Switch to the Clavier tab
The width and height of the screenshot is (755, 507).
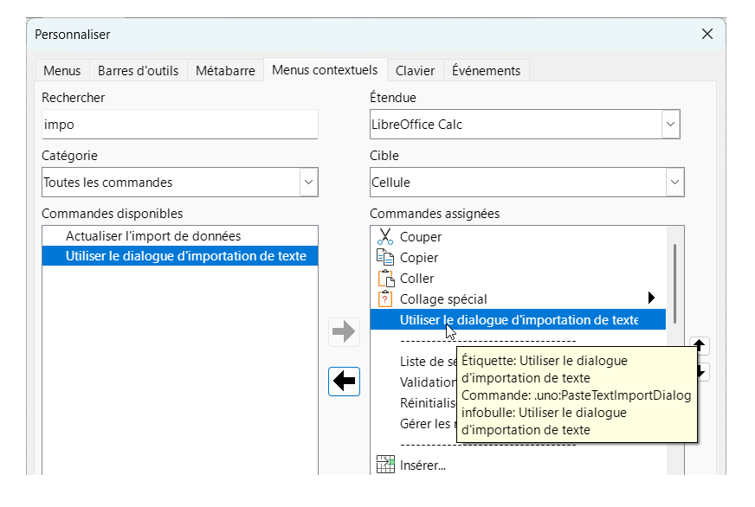click(415, 71)
